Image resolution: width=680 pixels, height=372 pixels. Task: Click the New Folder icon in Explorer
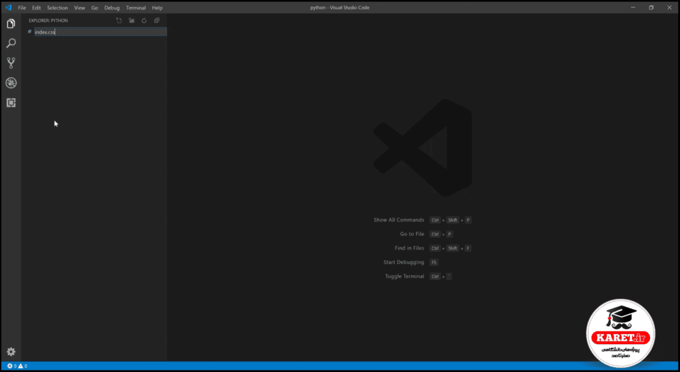point(131,21)
